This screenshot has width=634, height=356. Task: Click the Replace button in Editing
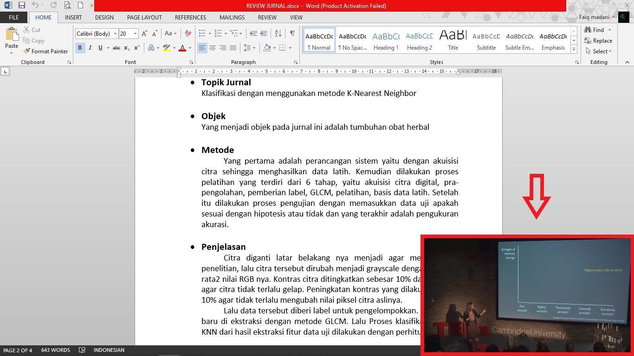598,41
